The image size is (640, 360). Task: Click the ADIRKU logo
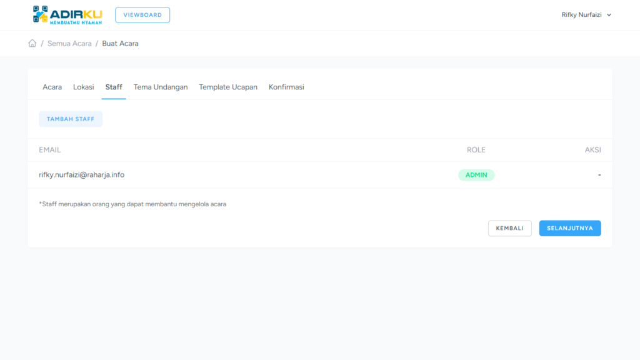[x=67, y=15]
